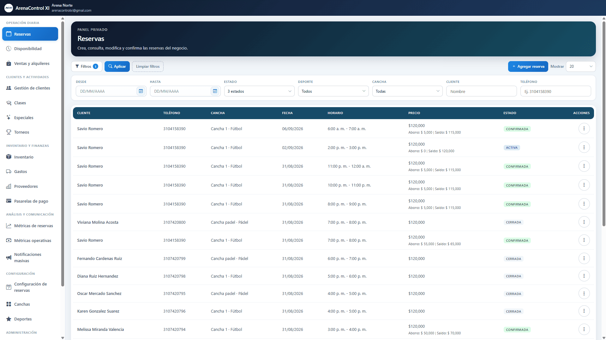Open actions menu for Viviana Molina Acosta row
This screenshot has width=606, height=340.
(584, 222)
